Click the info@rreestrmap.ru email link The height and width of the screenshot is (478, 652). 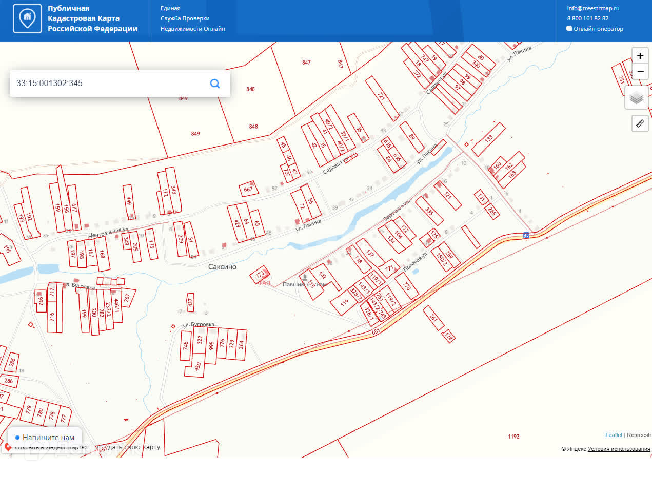[593, 8]
